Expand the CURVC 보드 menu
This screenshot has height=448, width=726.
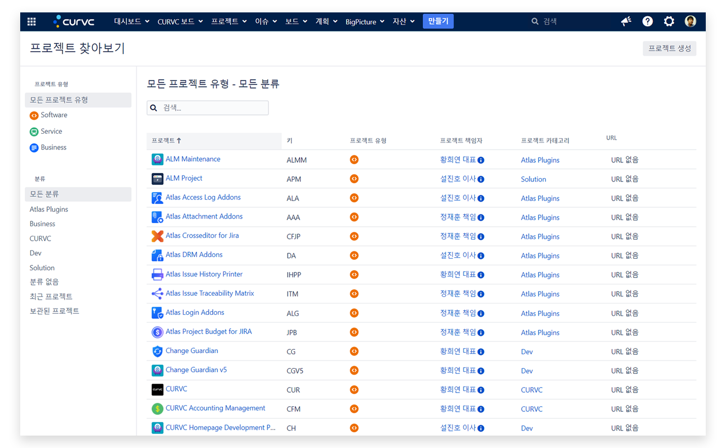(x=180, y=21)
